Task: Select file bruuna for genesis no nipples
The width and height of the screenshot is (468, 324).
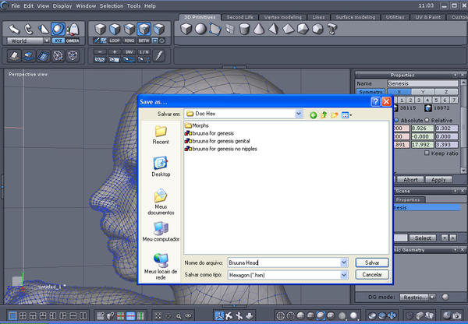Action: coord(221,149)
